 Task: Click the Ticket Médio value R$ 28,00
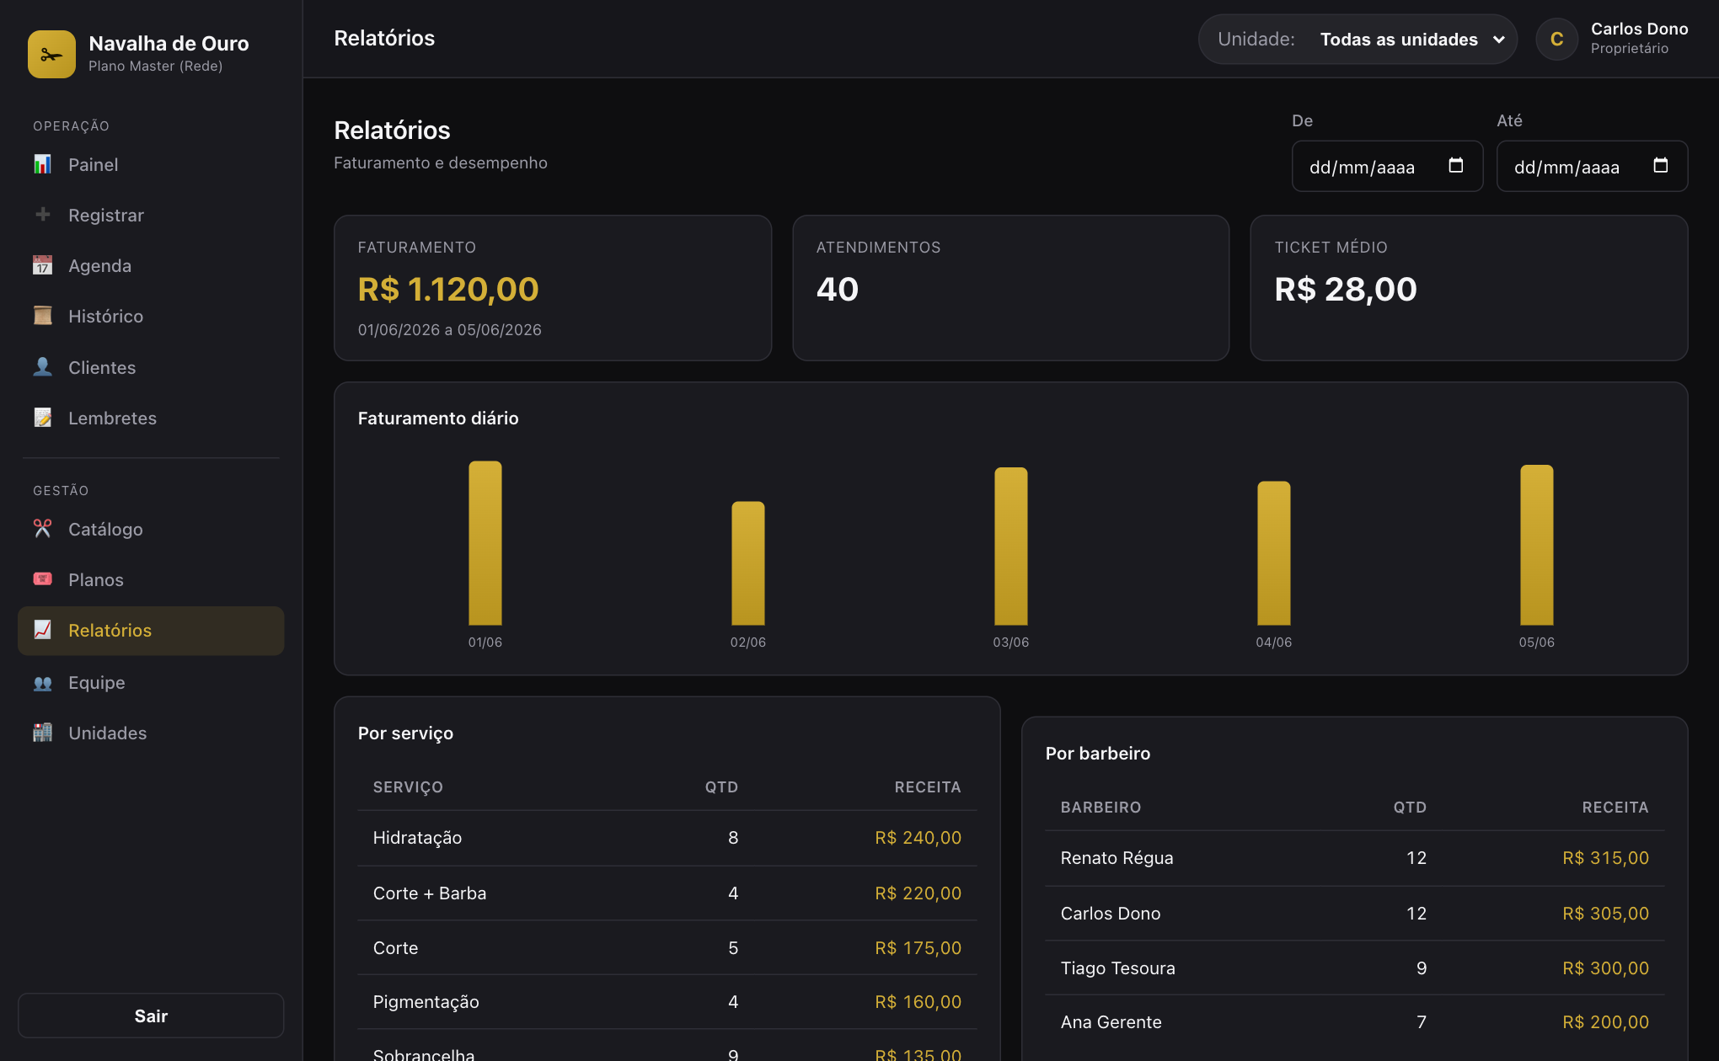pos(1346,289)
